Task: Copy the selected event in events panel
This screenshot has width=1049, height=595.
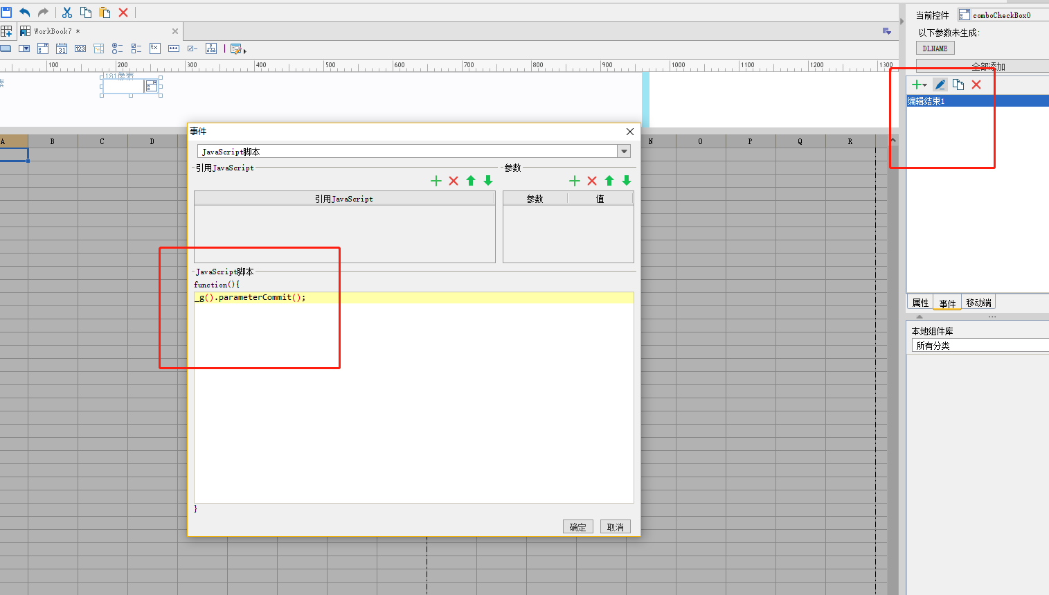Action: click(958, 85)
